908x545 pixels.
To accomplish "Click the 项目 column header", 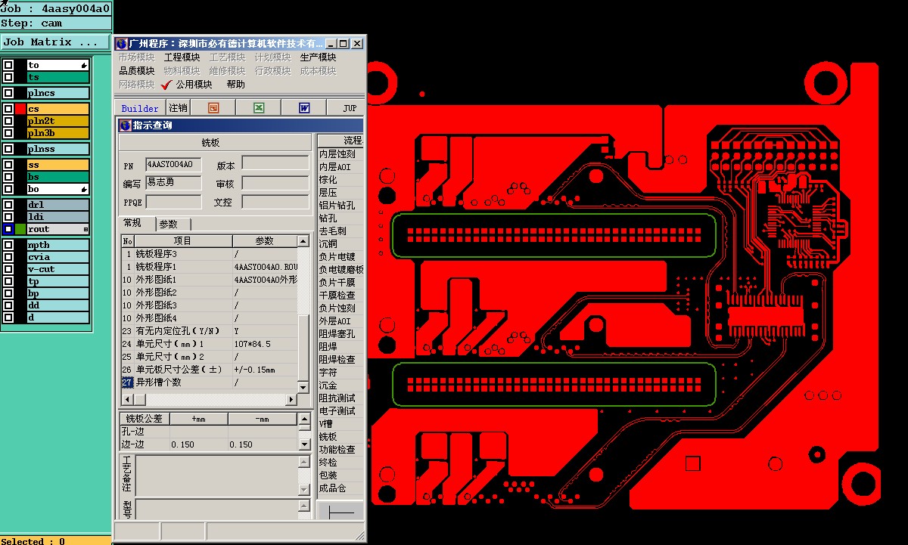I will tap(183, 241).
